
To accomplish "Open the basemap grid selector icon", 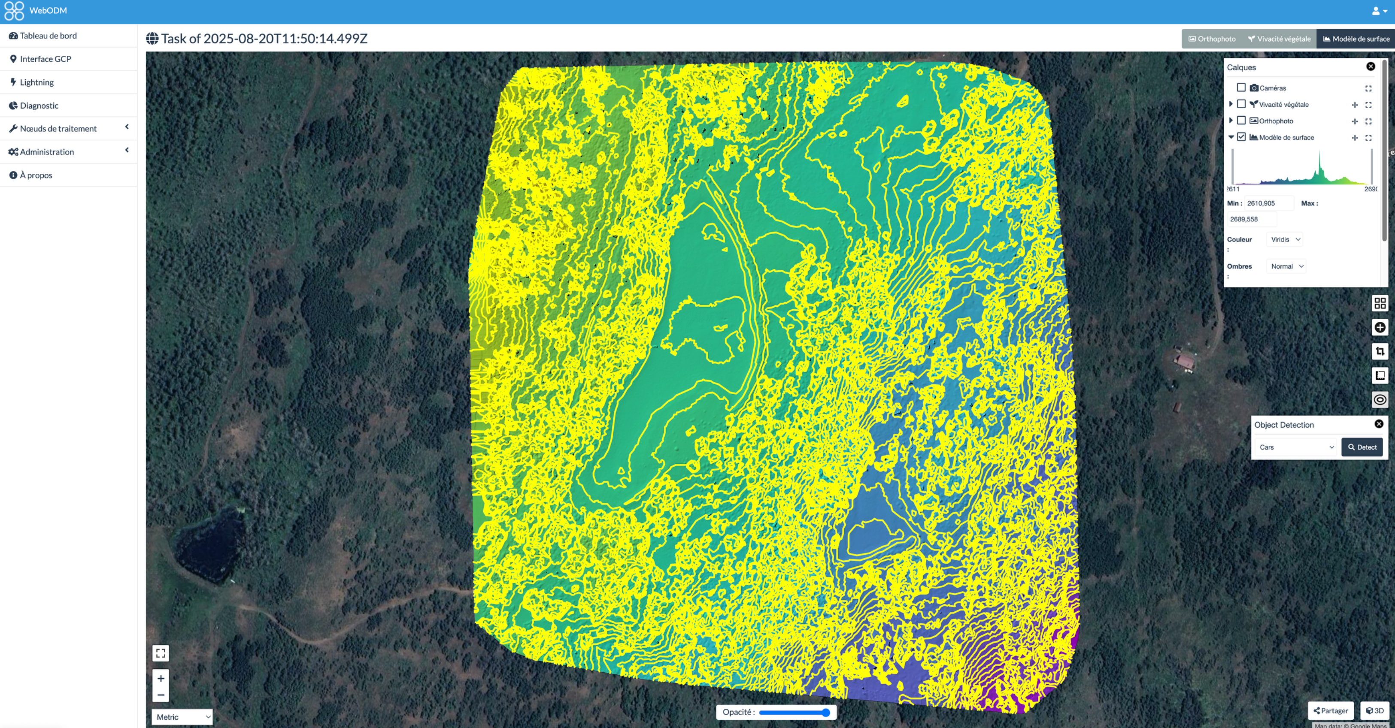I will (x=1379, y=303).
